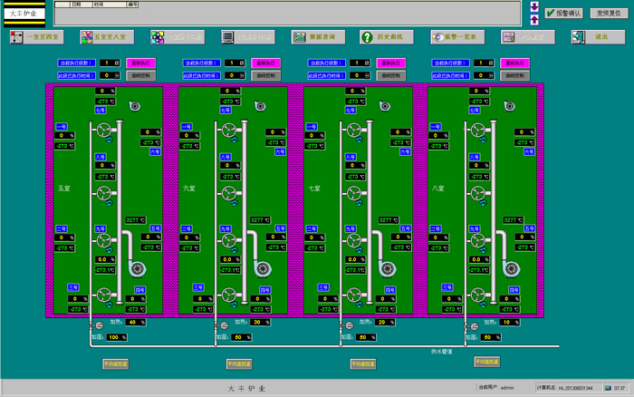
Task: Open the 历史曲线 history curve page
Action: [x=387, y=37]
